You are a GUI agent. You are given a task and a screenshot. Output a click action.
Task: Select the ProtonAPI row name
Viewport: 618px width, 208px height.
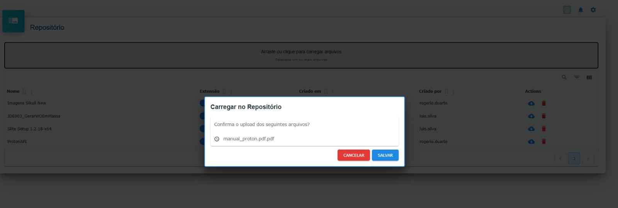tap(17, 142)
